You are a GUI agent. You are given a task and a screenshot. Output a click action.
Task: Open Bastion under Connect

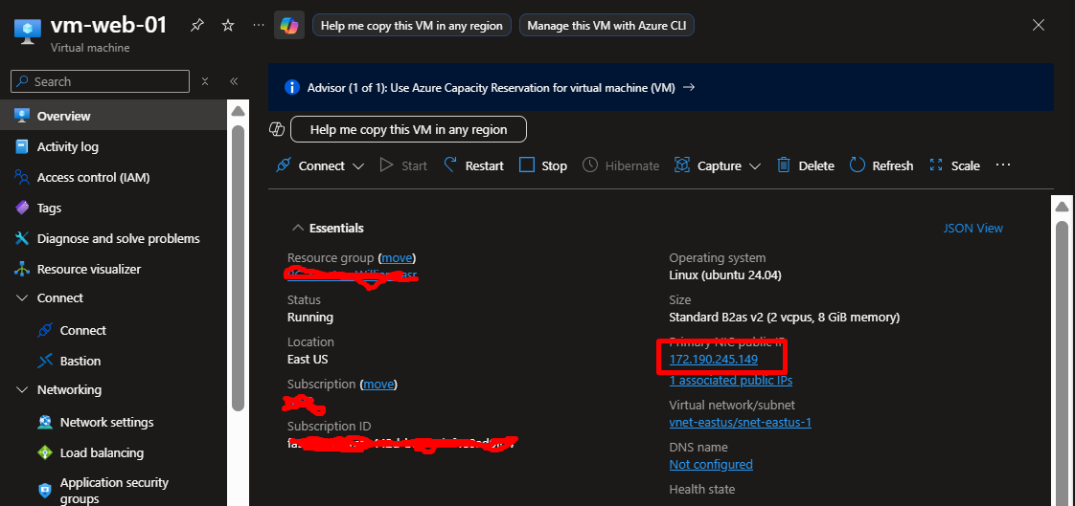[80, 361]
